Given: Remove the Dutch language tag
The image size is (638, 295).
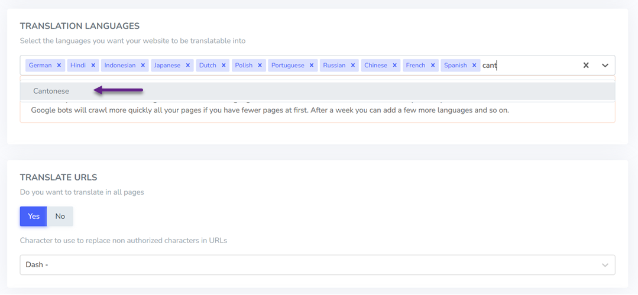Looking at the screenshot, I should pyautogui.click(x=224, y=65).
